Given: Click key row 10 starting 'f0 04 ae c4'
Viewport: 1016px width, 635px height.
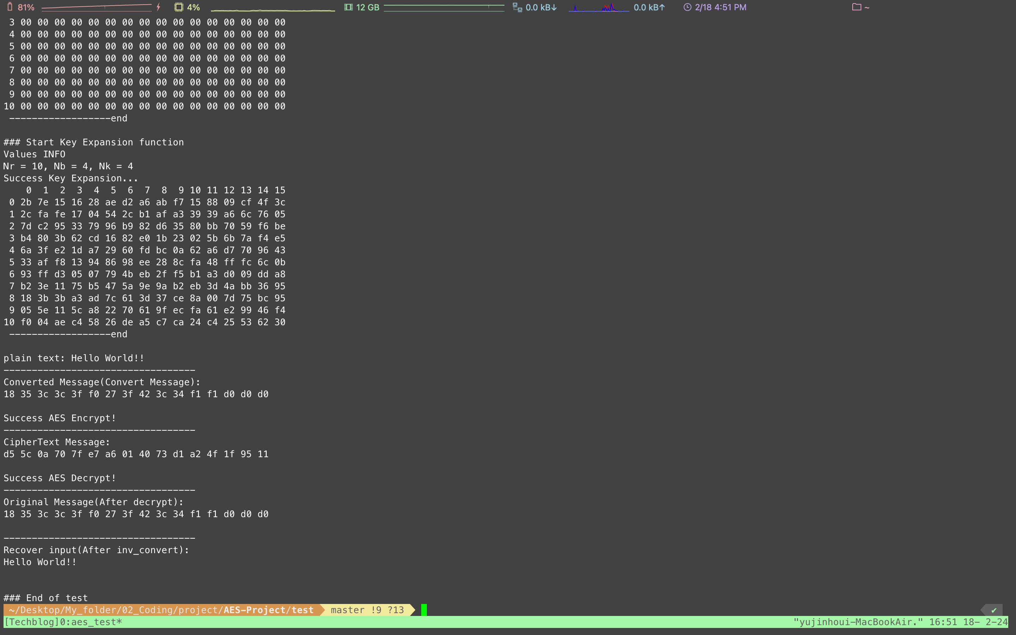Looking at the screenshot, I should click(x=144, y=322).
